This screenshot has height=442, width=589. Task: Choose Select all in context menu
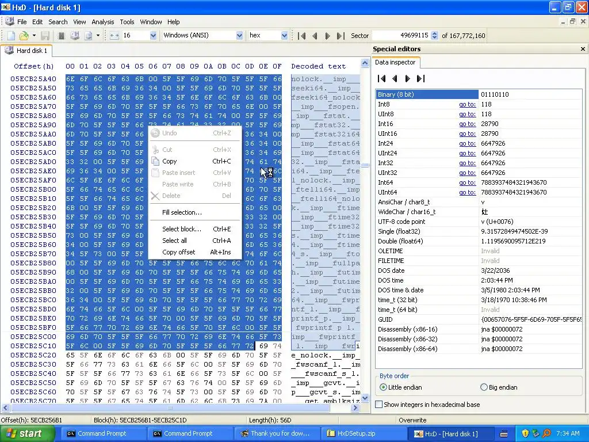click(195, 241)
